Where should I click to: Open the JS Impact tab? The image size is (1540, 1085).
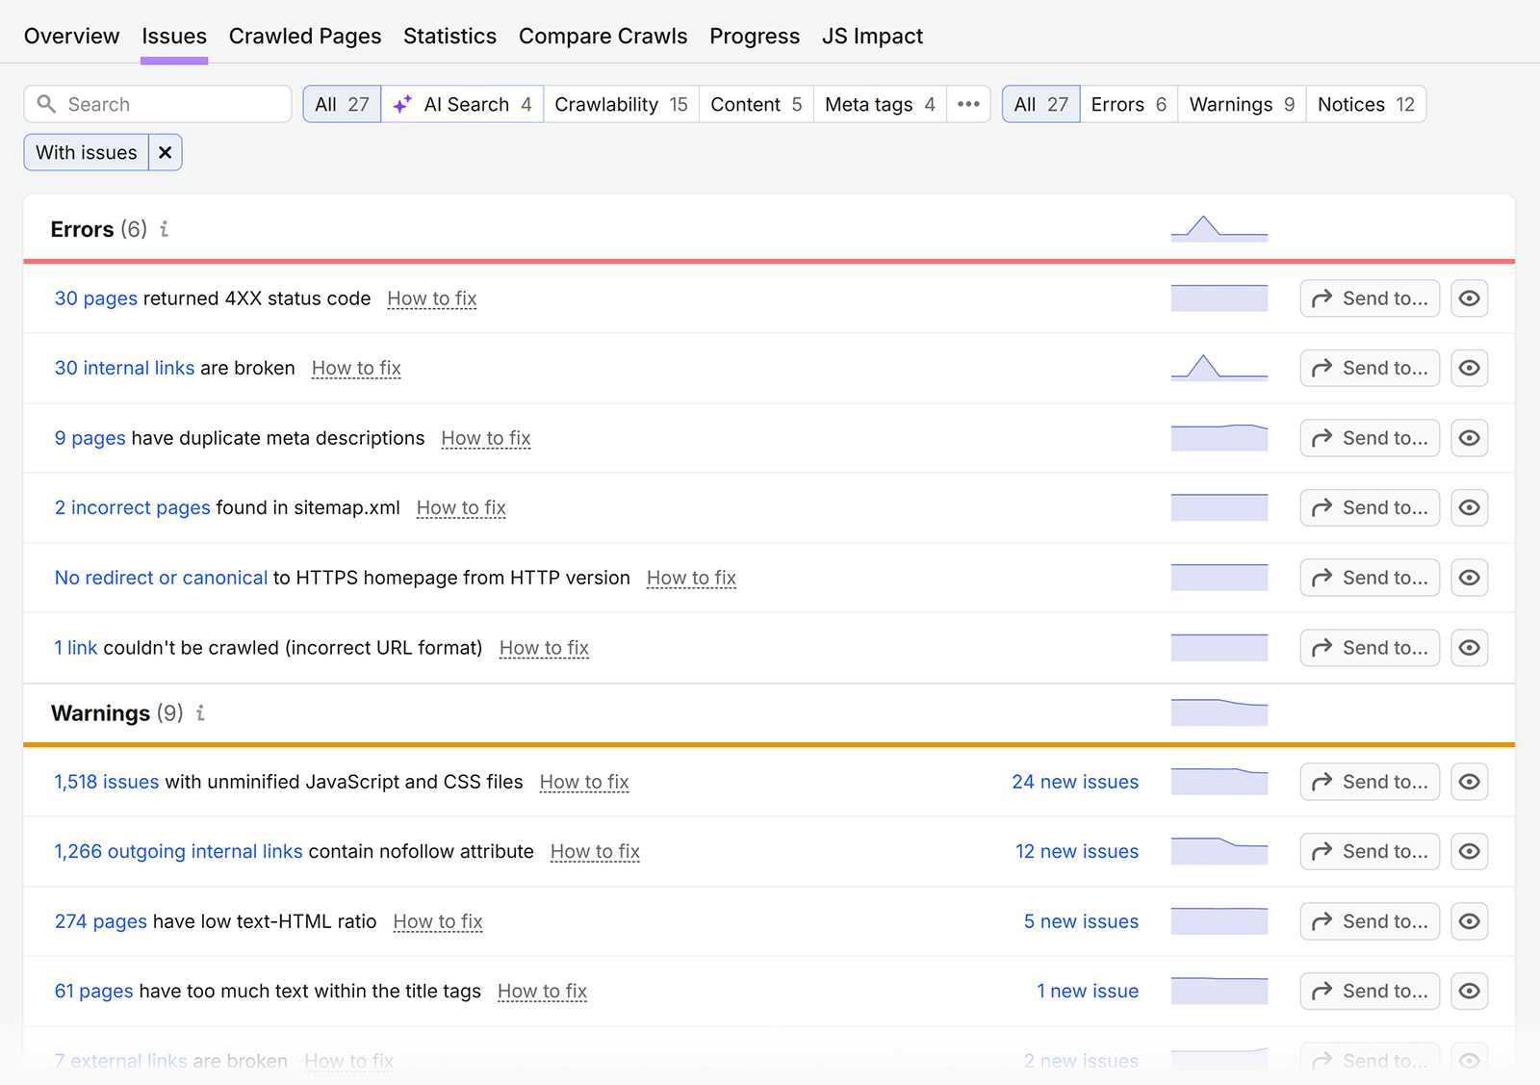[x=872, y=37]
